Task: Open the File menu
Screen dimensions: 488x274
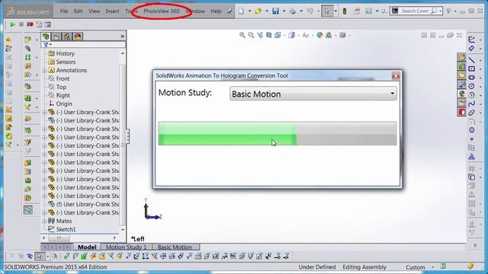Action: pos(64,11)
